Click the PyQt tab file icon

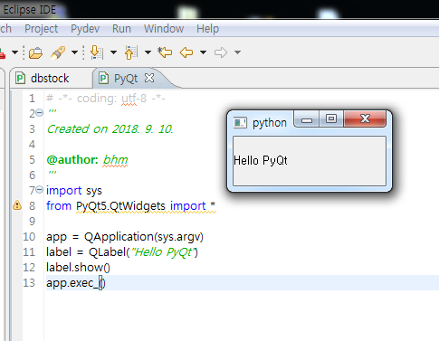coord(103,79)
